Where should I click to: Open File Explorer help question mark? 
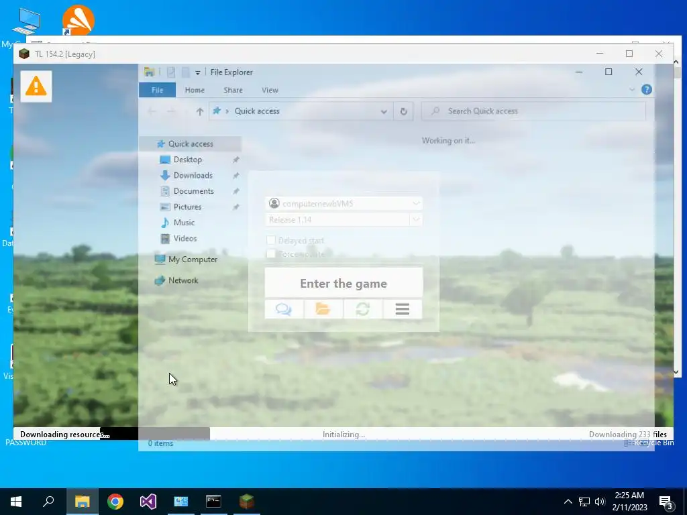point(646,90)
